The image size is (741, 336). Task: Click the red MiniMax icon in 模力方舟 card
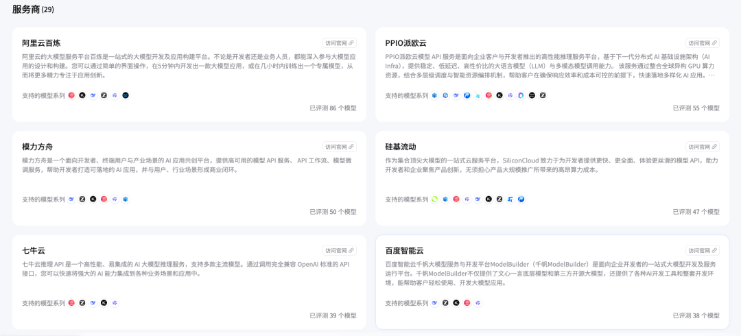104,200
